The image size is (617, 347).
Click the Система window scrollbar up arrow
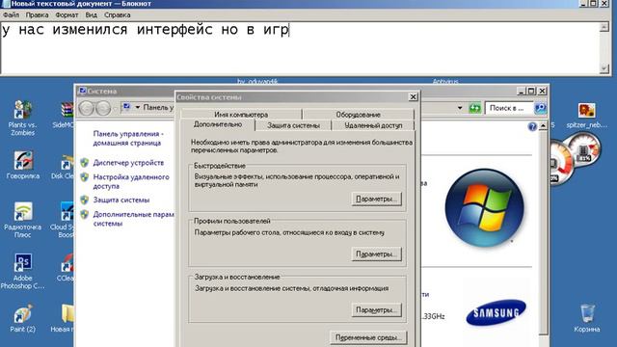click(x=543, y=126)
